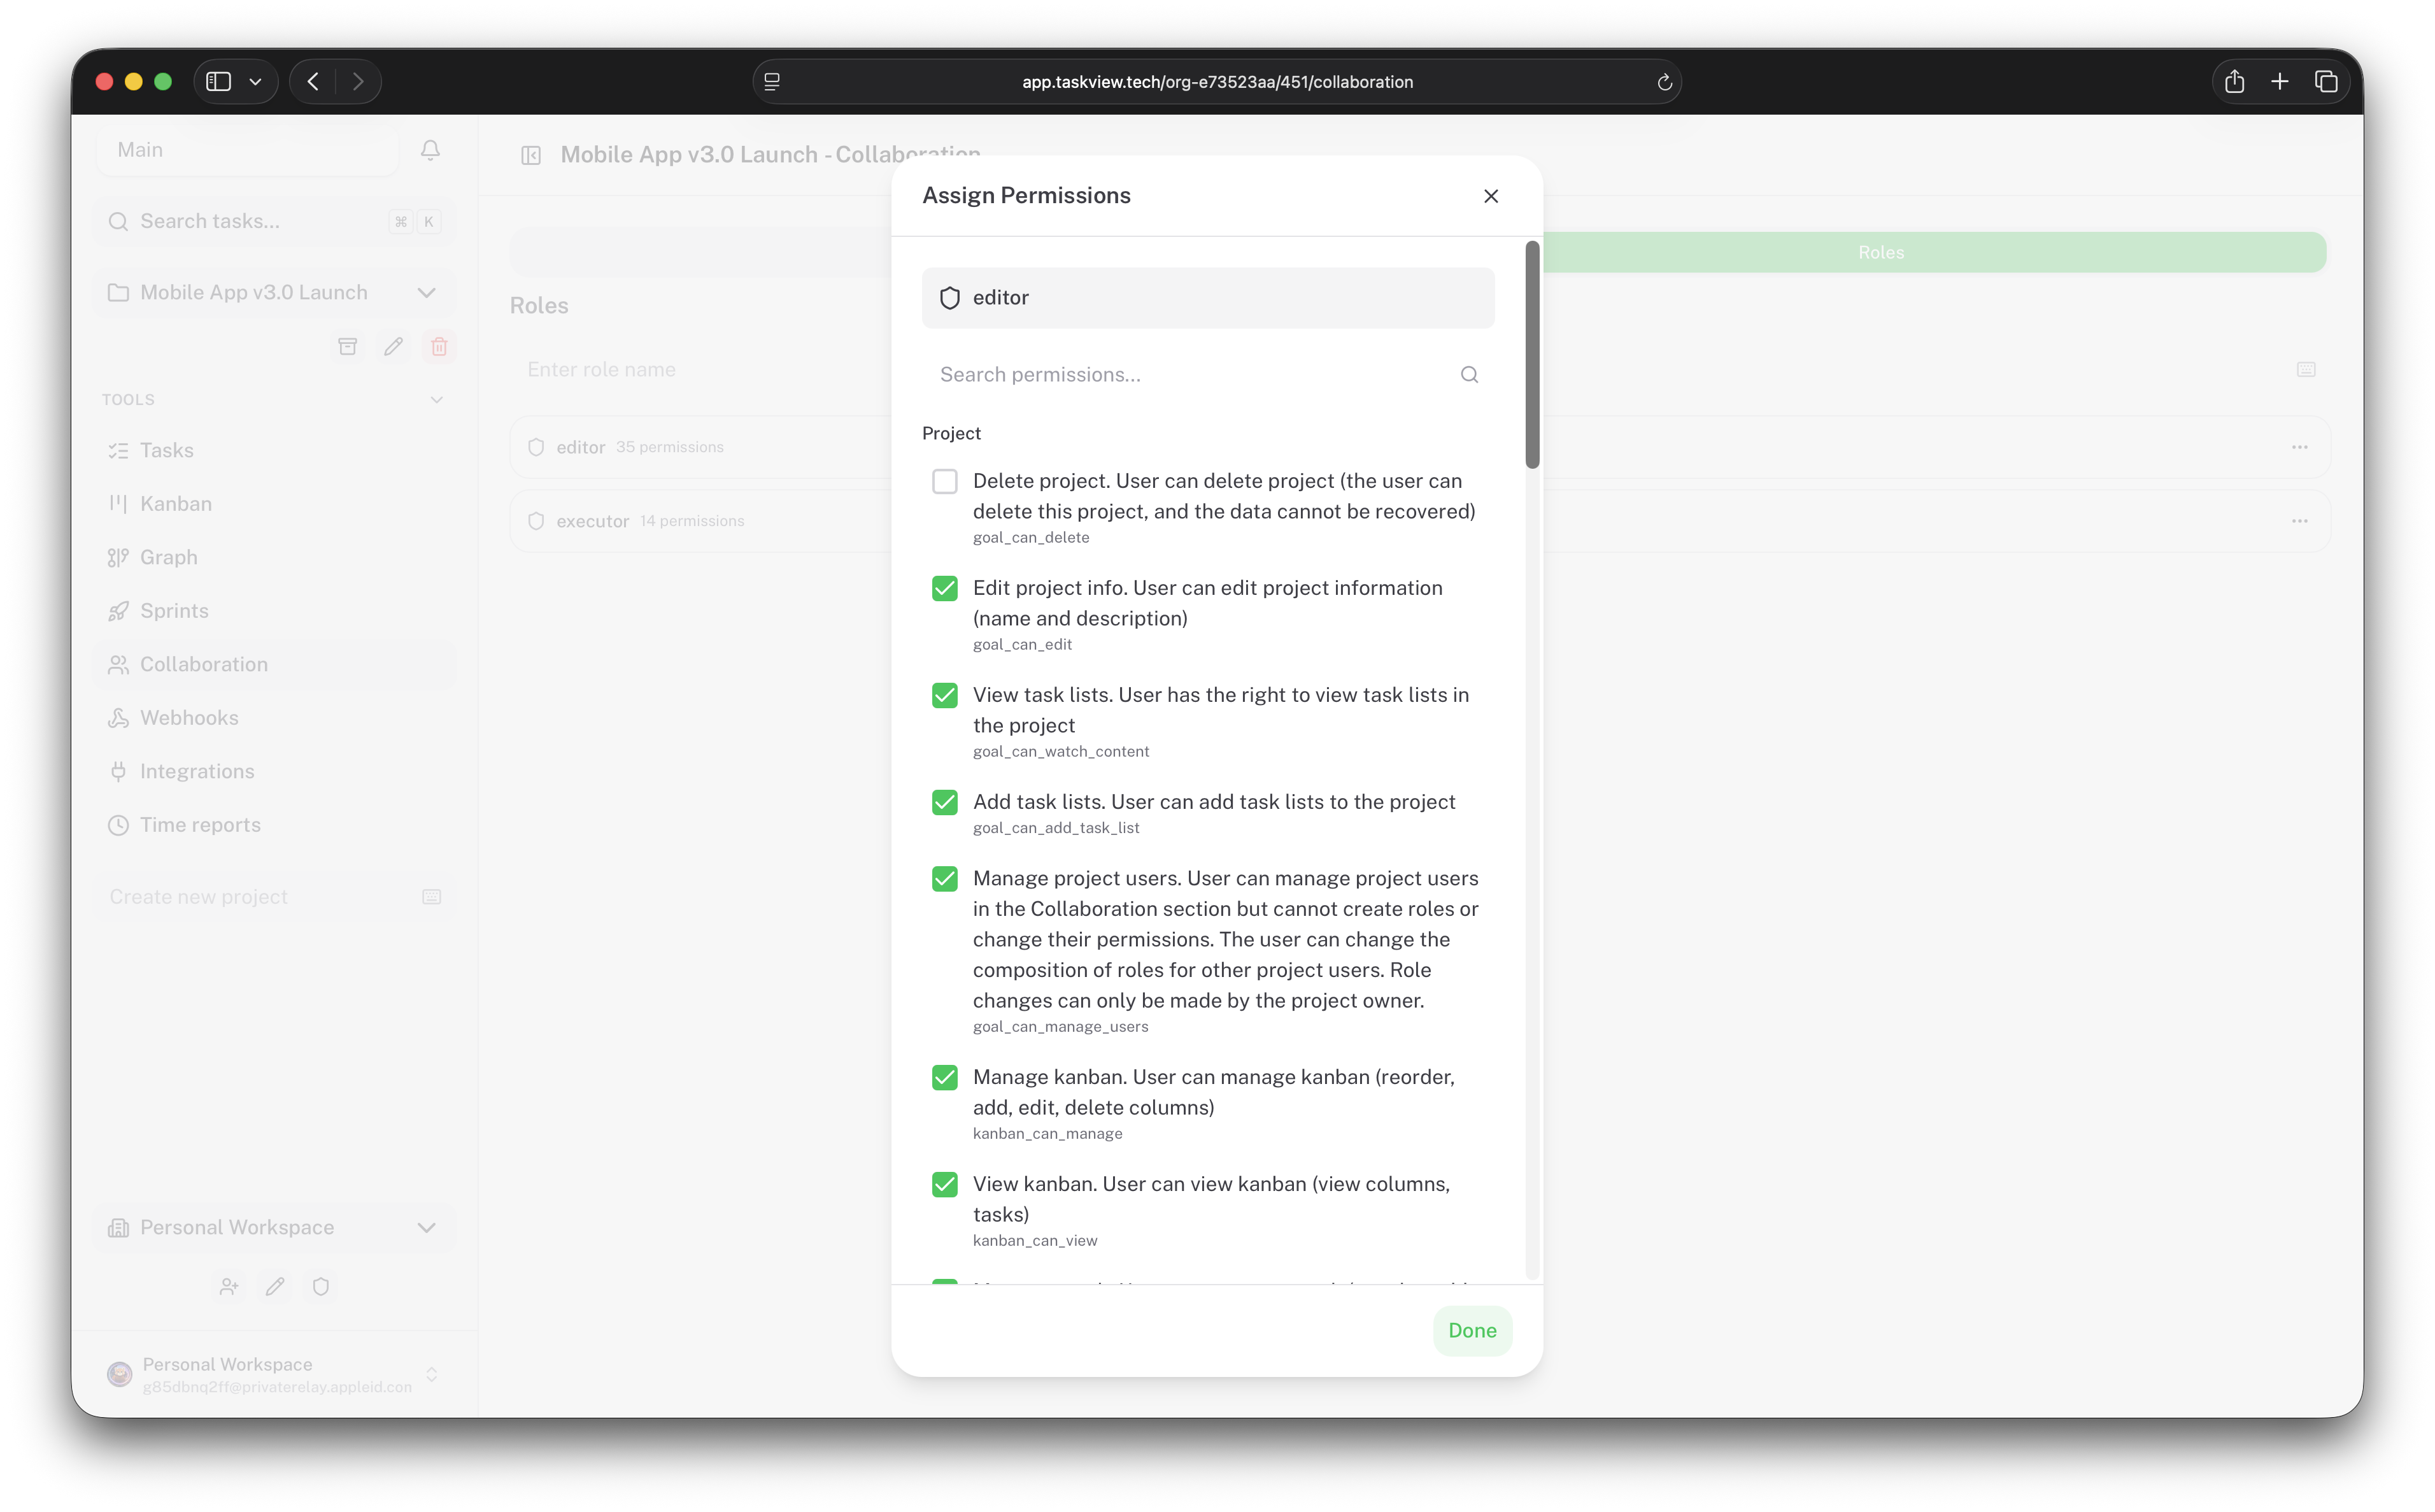
Task: Click the shield icon beside editor
Action: [949, 298]
